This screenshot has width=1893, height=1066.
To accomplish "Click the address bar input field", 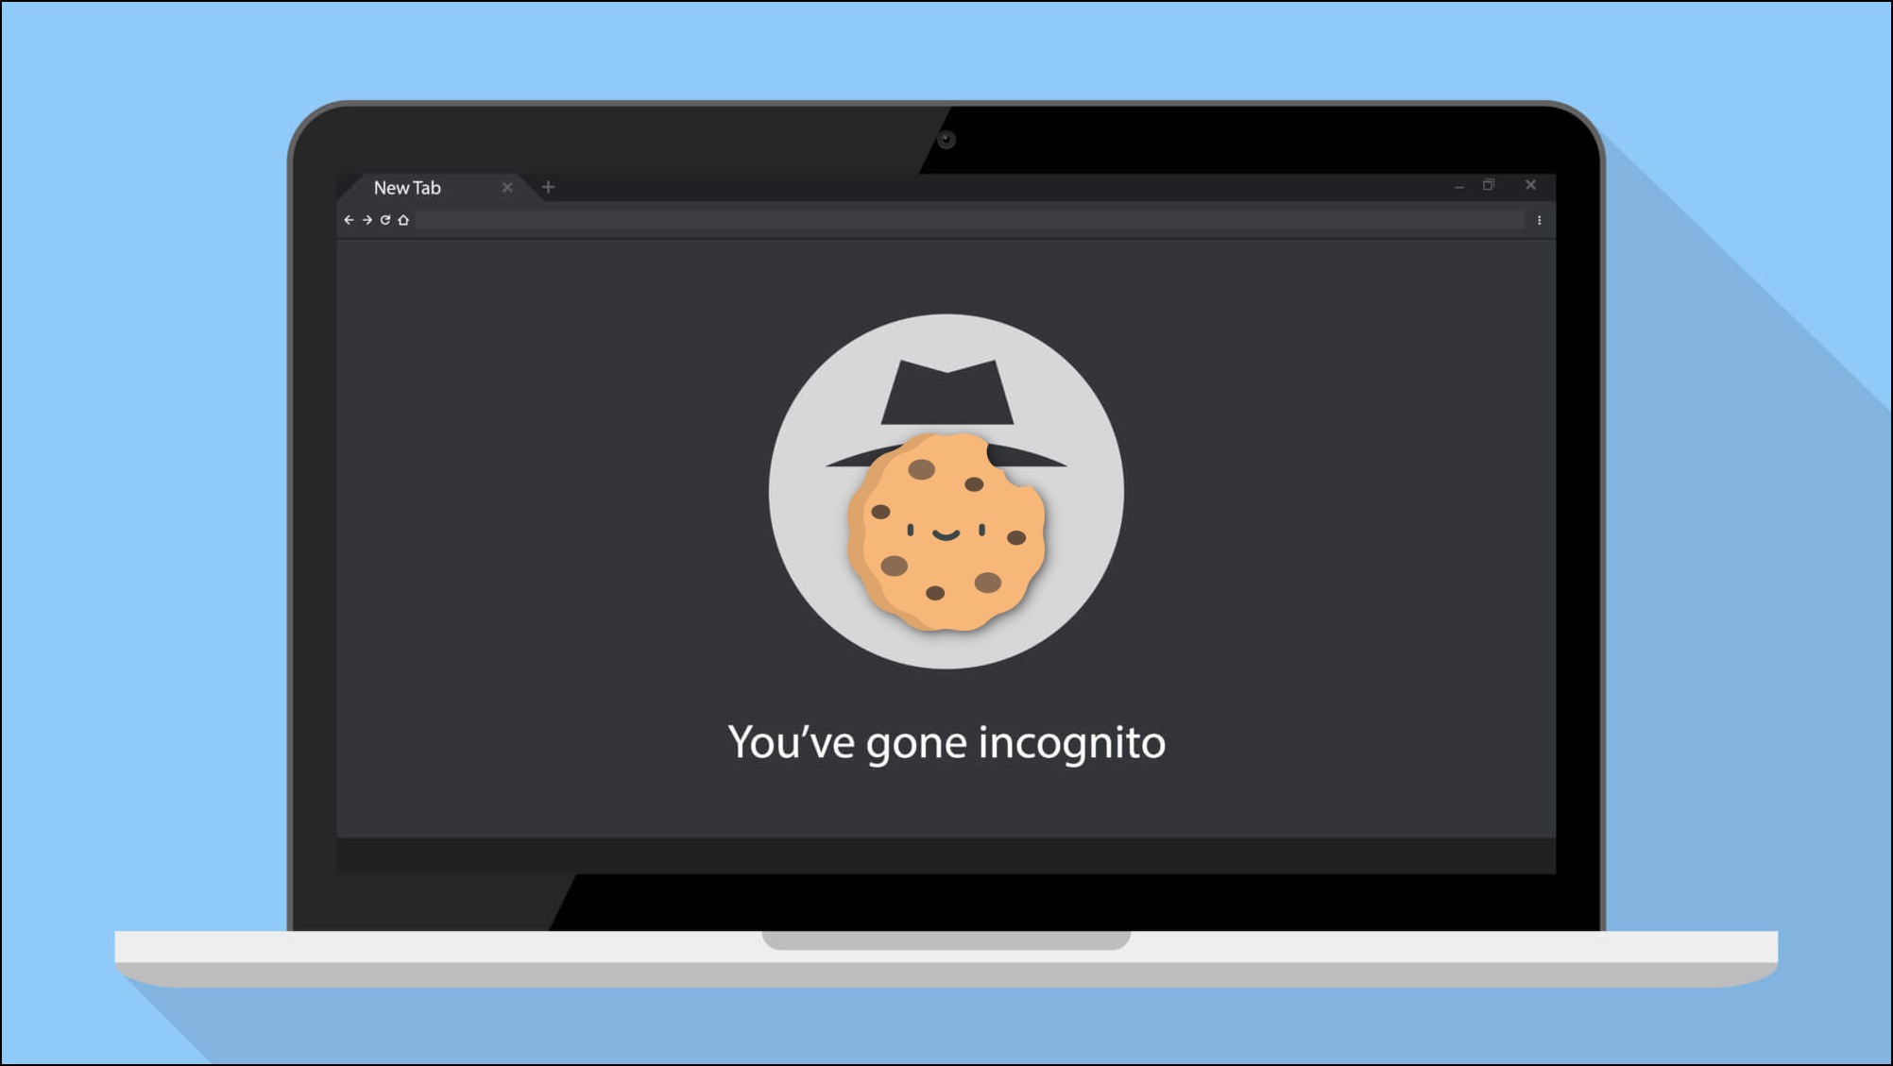I will [946, 220].
